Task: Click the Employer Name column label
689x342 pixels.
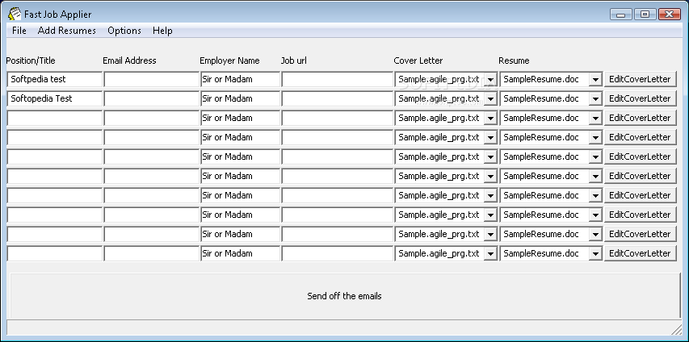Action: click(229, 60)
